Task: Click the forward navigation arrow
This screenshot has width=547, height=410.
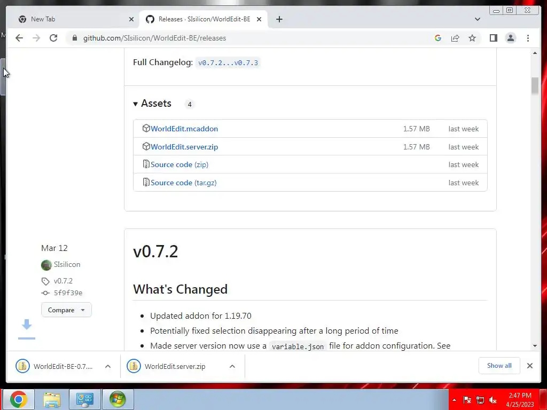Action: click(x=36, y=38)
